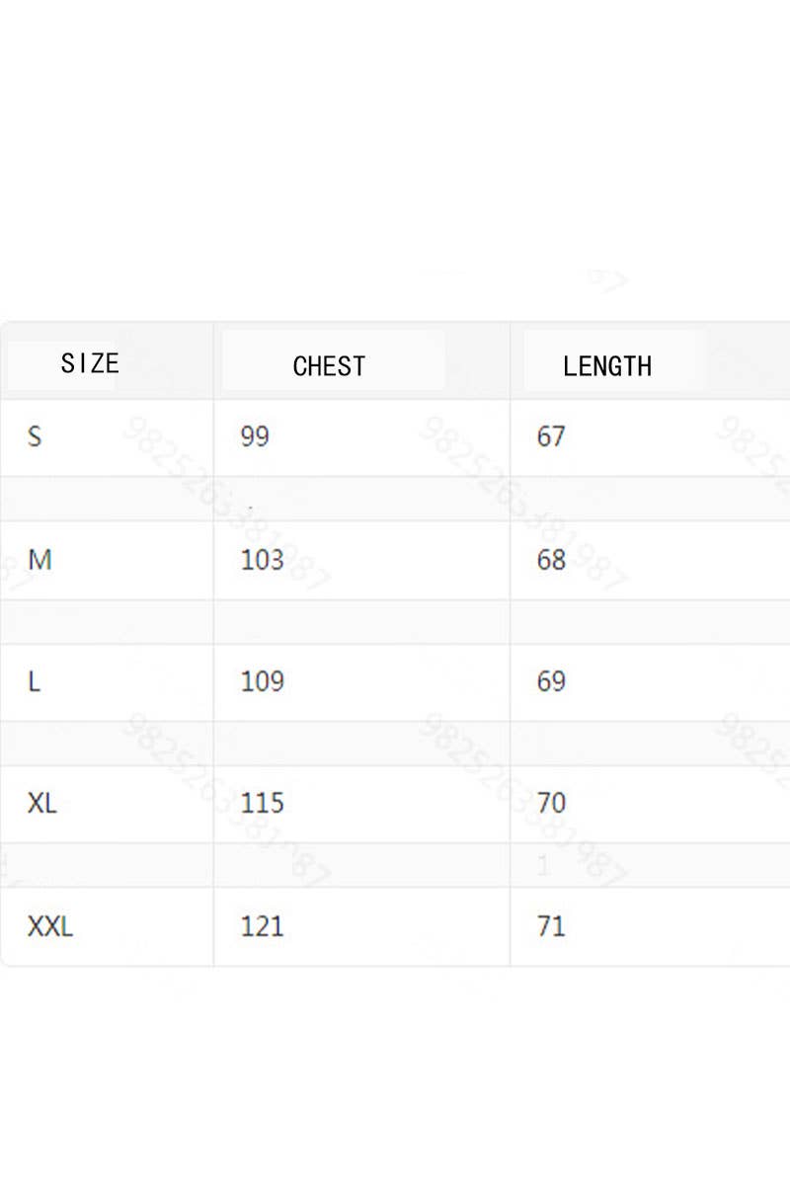Pick length value 68
Image resolution: width=790 pixels, height=1185 pixels.
[x=551, y=560]
